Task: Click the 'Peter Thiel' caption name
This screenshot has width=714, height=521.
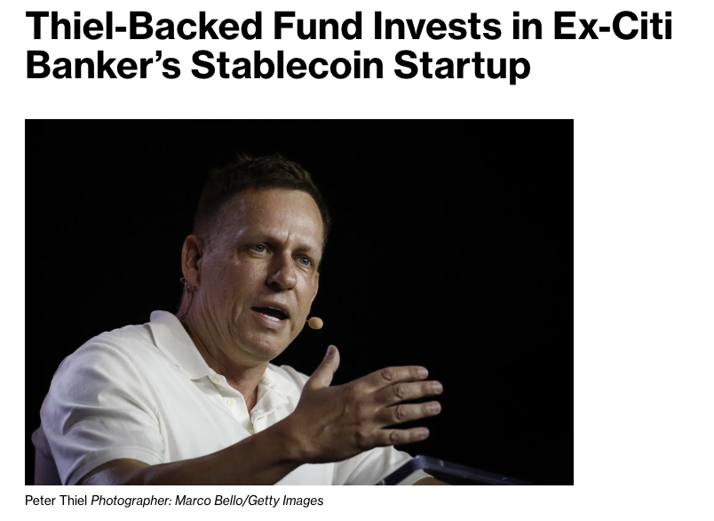Action: [56, 501]
